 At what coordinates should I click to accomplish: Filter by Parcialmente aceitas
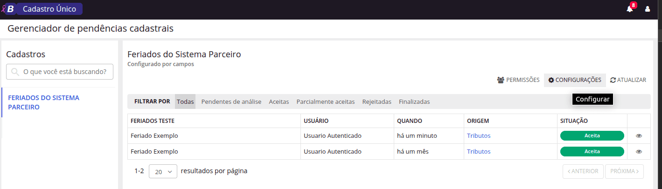coord(326,101)
